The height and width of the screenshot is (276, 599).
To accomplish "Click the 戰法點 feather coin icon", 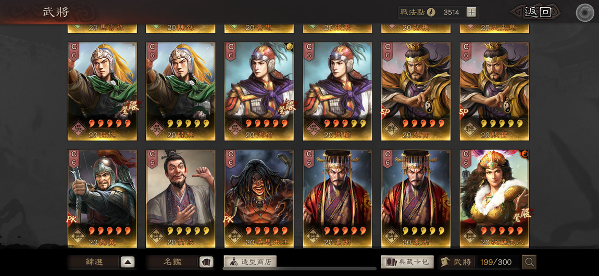I will point(431,12).
